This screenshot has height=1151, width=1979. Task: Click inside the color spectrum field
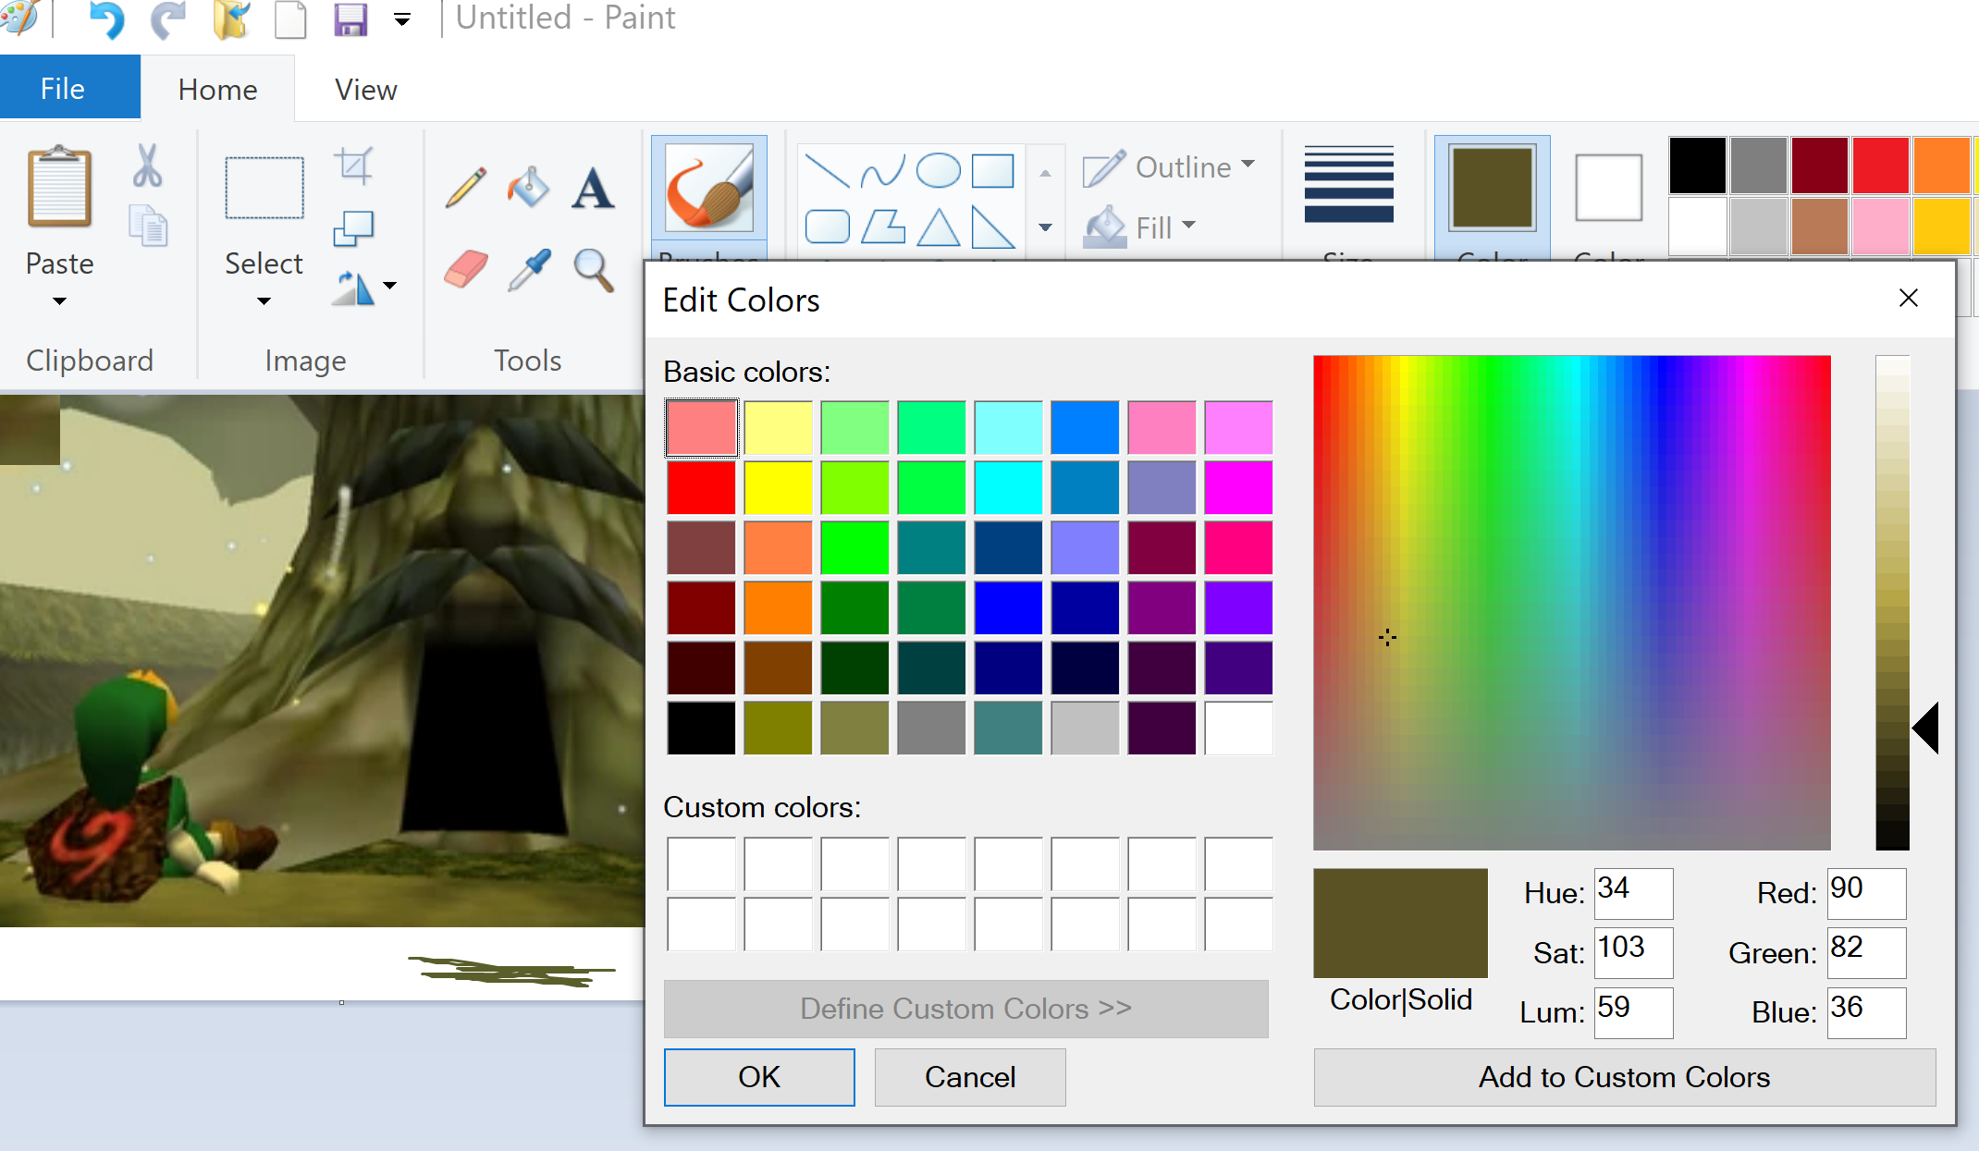coord(1571,602)
